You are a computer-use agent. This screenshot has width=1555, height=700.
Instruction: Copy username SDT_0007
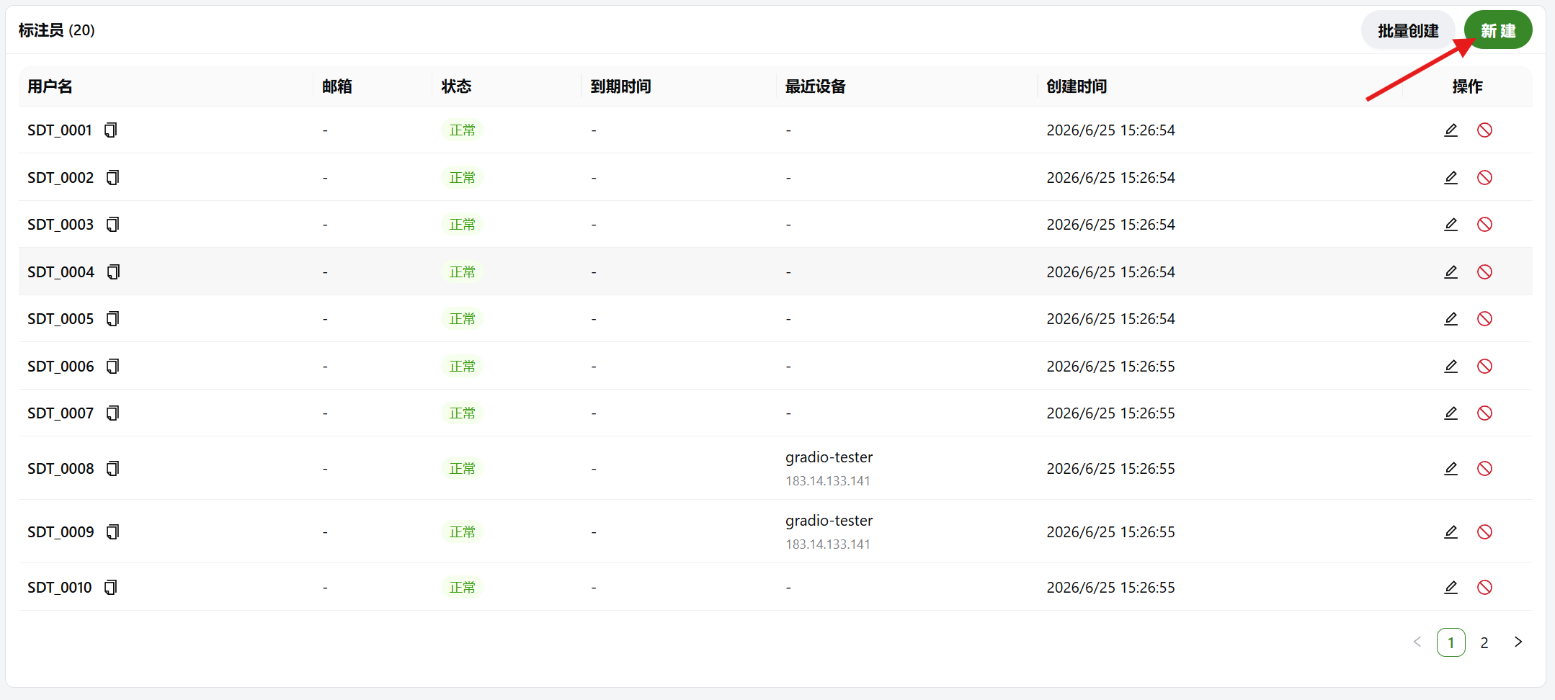[x=112, y=413]
